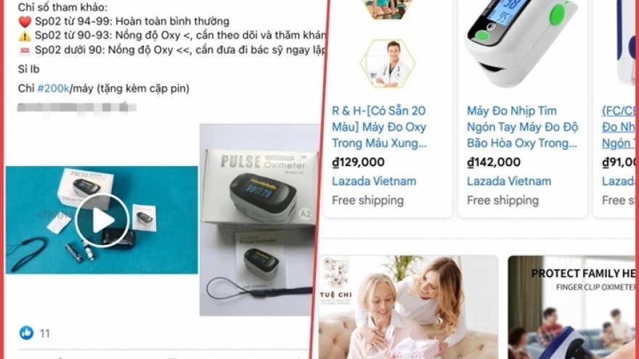Click the ₫129,000 price text
The height and width of the screenshot is (359, 639).
coord(358,162)
